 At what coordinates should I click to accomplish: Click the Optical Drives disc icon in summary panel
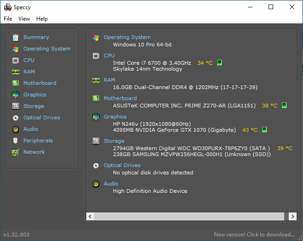click(96, 166)
